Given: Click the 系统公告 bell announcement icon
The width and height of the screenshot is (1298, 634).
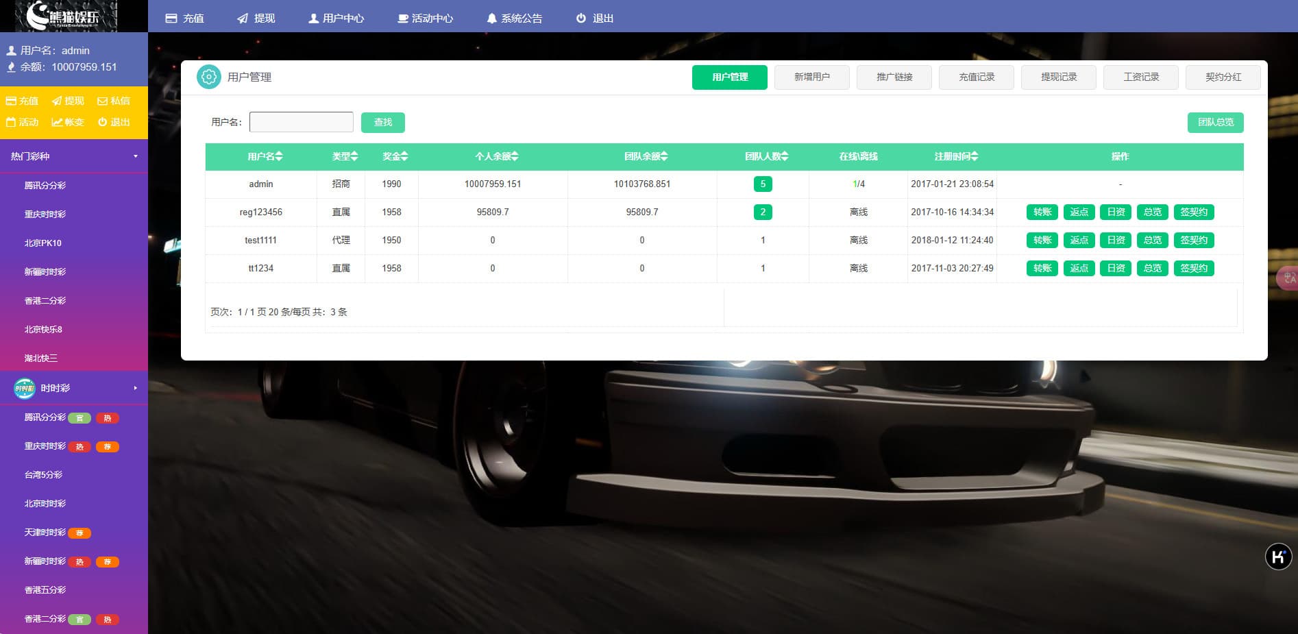Looking at the screenshot, I should click(491, 19).
